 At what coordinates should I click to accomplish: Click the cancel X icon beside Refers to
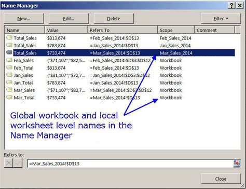8,163
